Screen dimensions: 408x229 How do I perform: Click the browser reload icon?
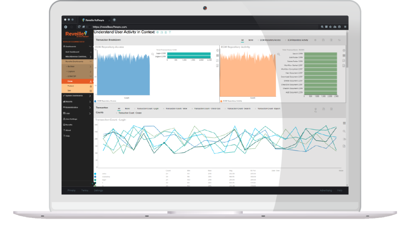click(79, 27)
